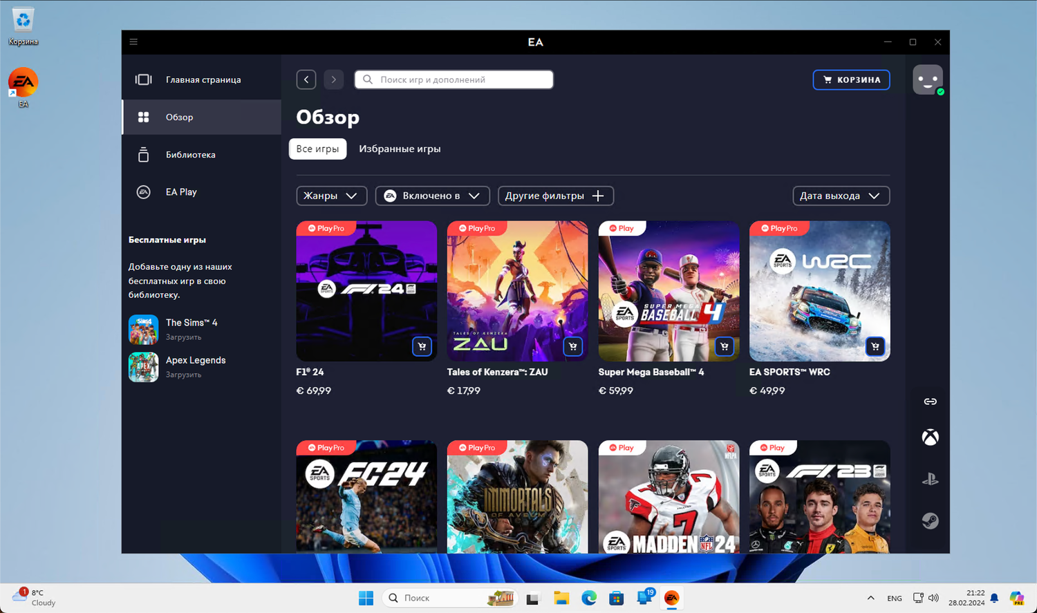Add EA SPORTS WRC to cart
This screenshot has height=613, width=1037.
pos(875,346)
